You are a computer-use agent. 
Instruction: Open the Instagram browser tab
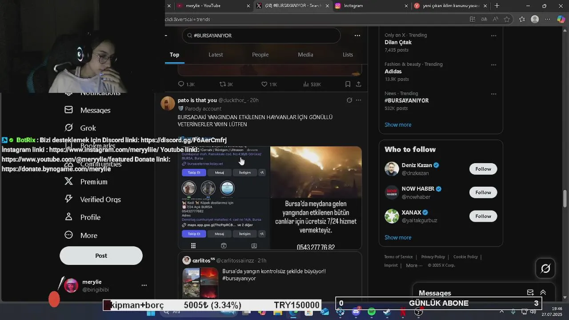click(371, 6)
